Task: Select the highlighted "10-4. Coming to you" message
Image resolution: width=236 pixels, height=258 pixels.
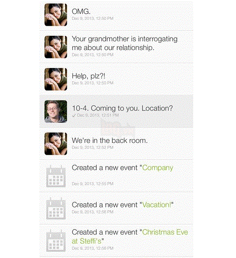Action: tap(116, 111)
